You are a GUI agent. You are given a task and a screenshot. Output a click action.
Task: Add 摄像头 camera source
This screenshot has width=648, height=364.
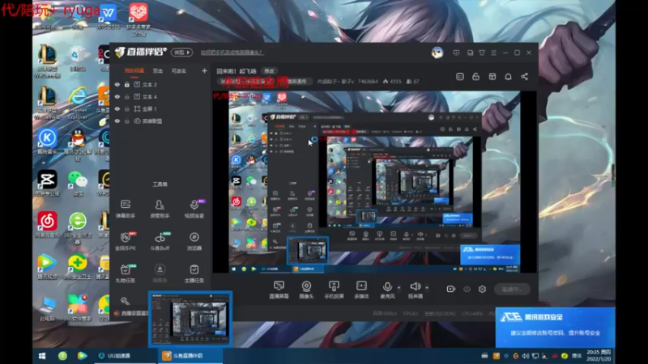(306, 290)
